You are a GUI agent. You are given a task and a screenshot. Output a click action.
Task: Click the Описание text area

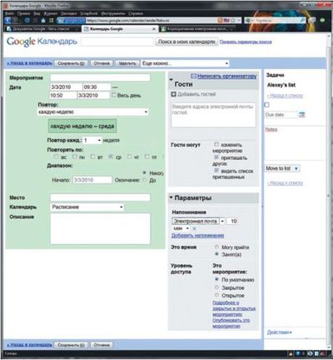100,228
